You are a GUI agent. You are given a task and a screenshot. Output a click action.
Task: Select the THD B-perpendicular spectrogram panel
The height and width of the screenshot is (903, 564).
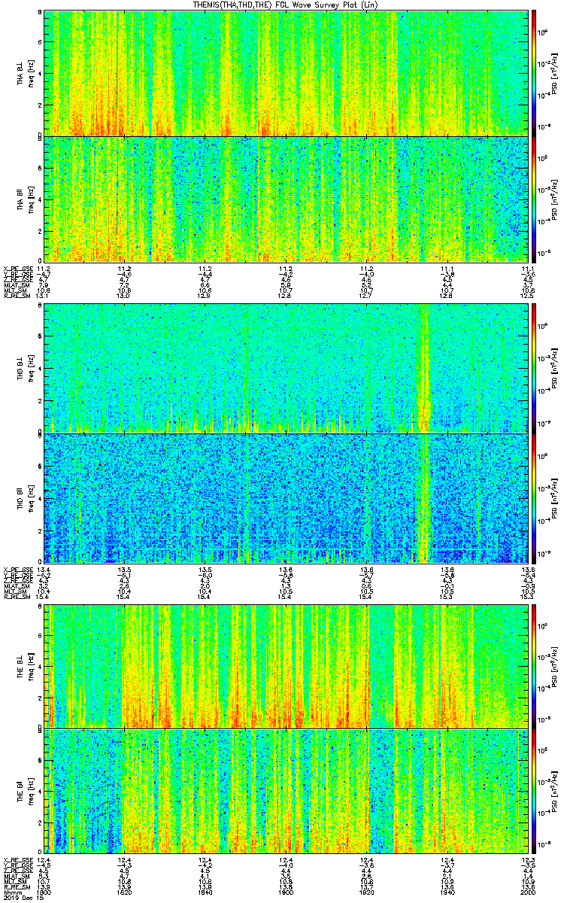coord(285,369)
